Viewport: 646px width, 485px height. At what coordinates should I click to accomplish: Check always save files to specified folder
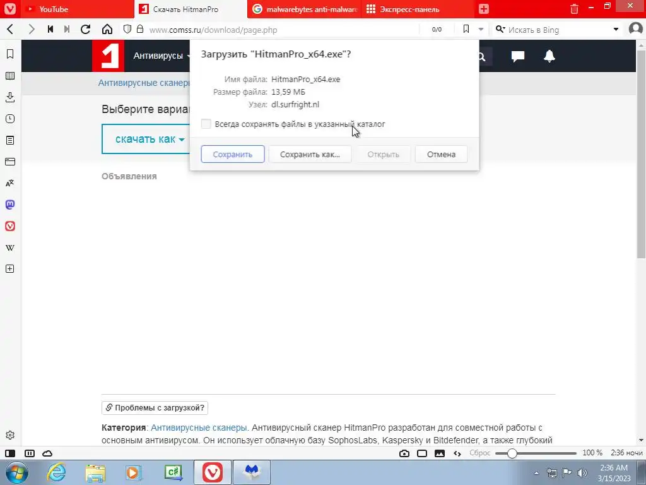206,124
